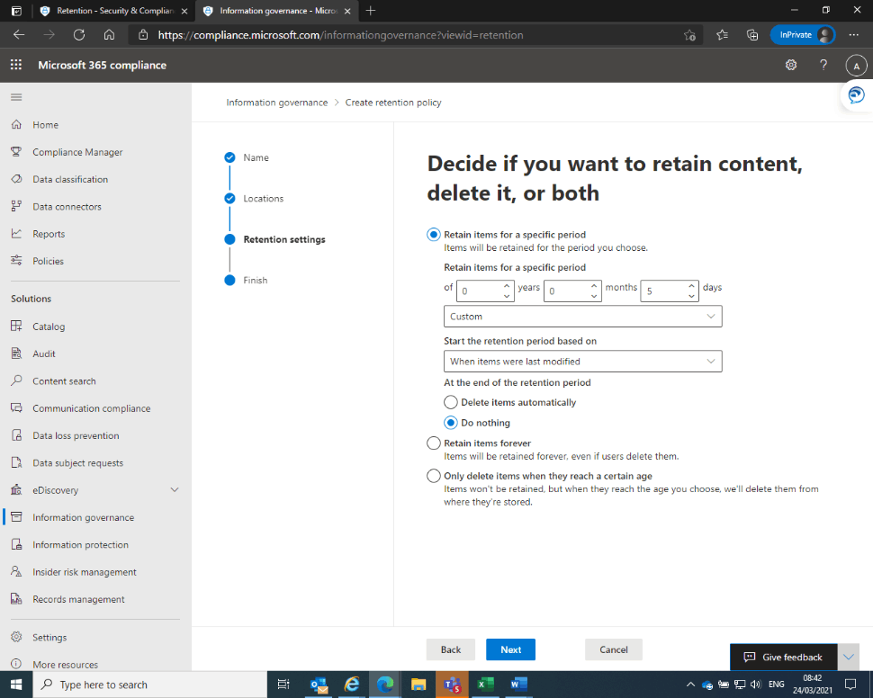
Task: Open Policies in the sidebar
Action: (x=48, y=261)
